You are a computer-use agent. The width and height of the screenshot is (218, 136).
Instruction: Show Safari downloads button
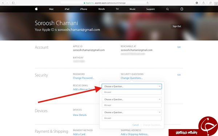pyautogui.click(x=197, y=3)
